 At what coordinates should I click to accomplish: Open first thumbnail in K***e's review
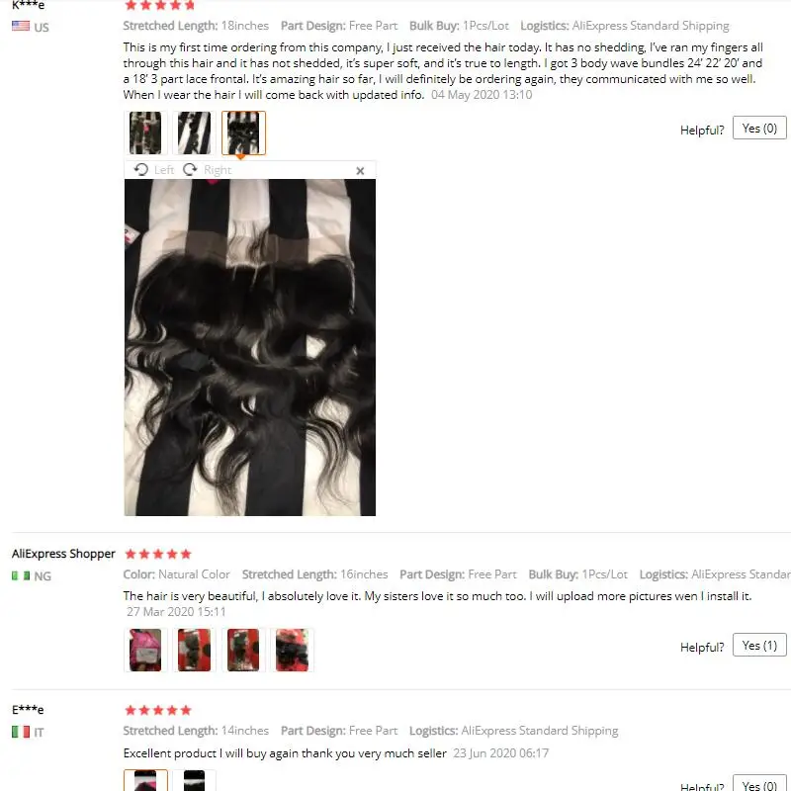[145, 133]
